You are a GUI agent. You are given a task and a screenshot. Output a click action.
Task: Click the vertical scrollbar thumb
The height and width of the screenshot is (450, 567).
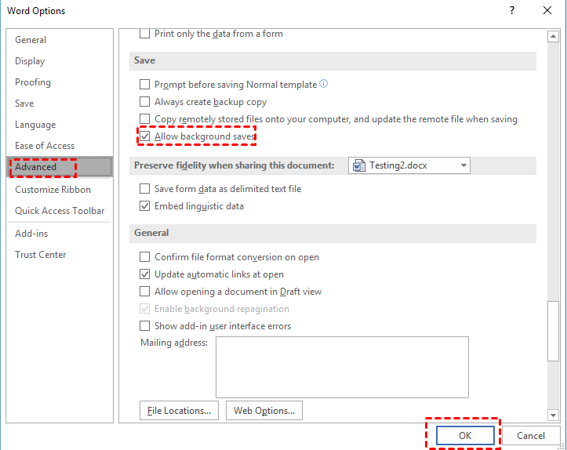click(553, 331)
